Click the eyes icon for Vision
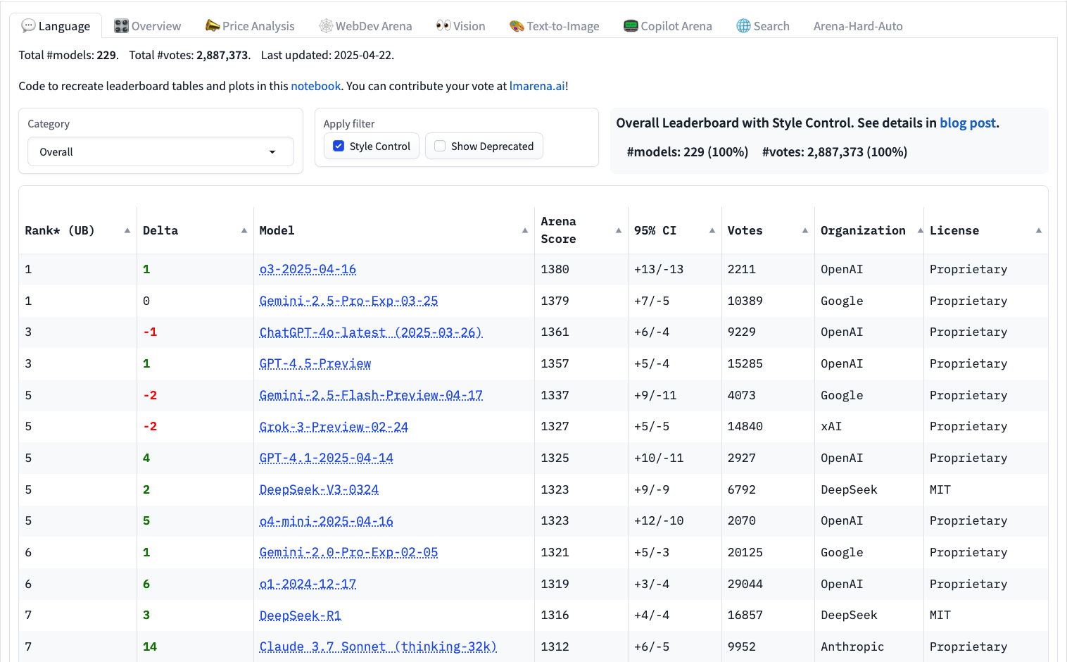Image resolution: width=1067 pixels, height=662 pixels. [443, 26]
